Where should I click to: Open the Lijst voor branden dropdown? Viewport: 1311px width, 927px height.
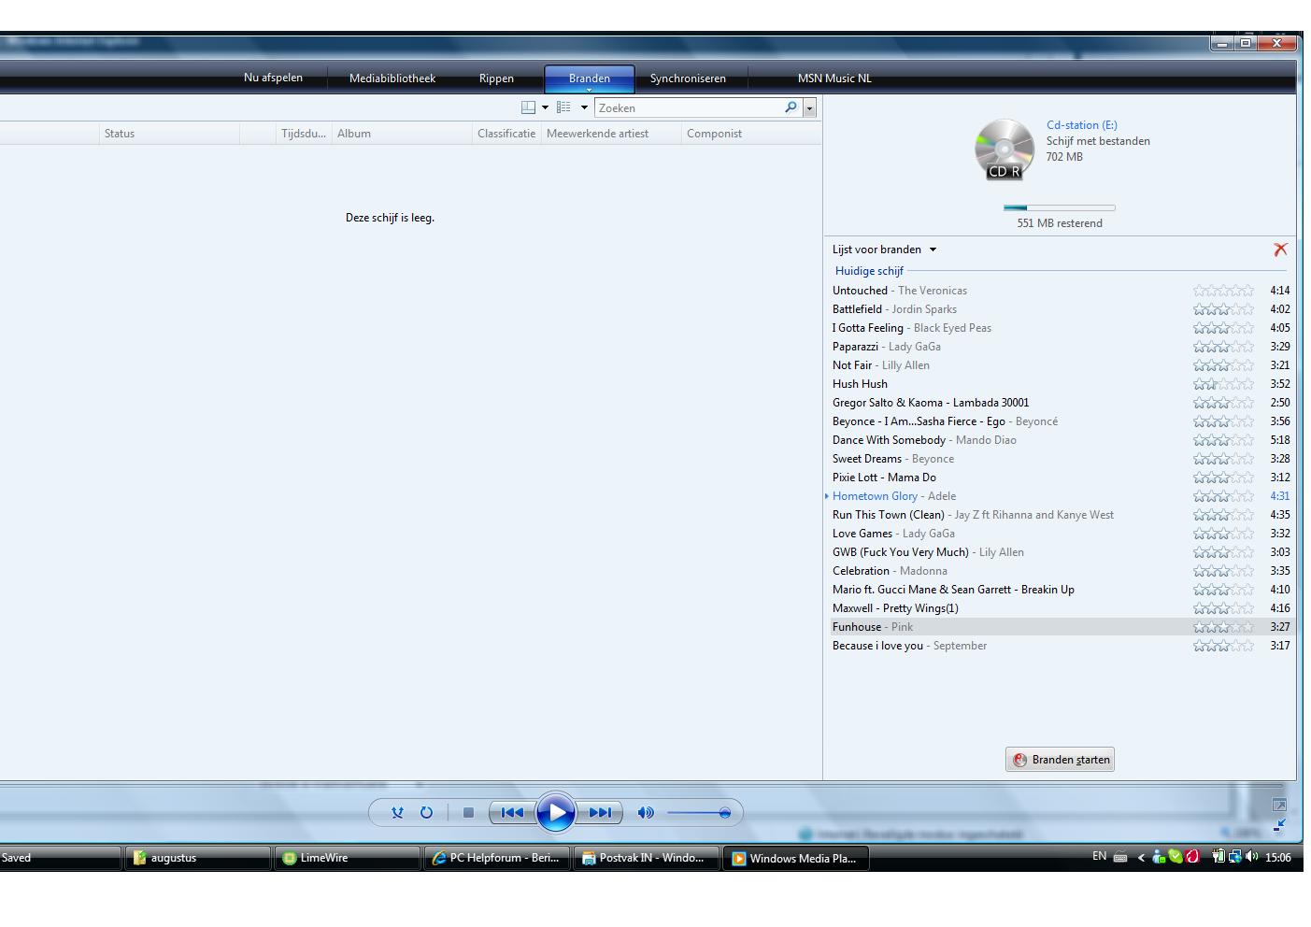(x=884, y=250)
